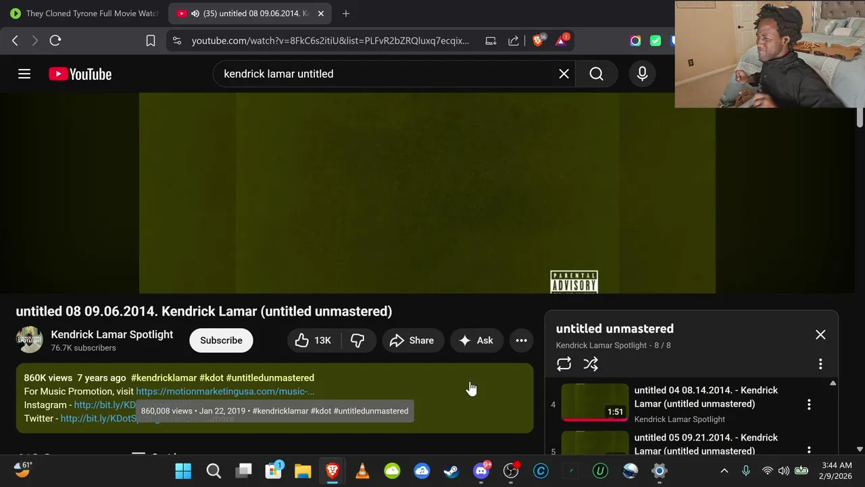This screenshot has width=865, height=487.
Task: Share this page from address bar
Action: tap(514, 41)
